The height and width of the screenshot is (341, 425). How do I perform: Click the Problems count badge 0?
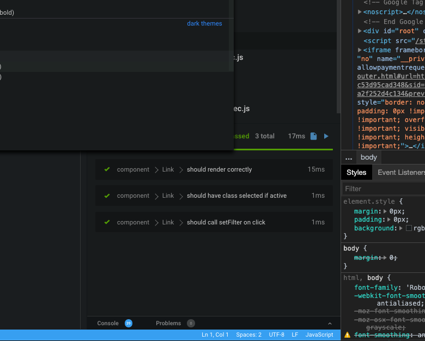pos(191,324)
